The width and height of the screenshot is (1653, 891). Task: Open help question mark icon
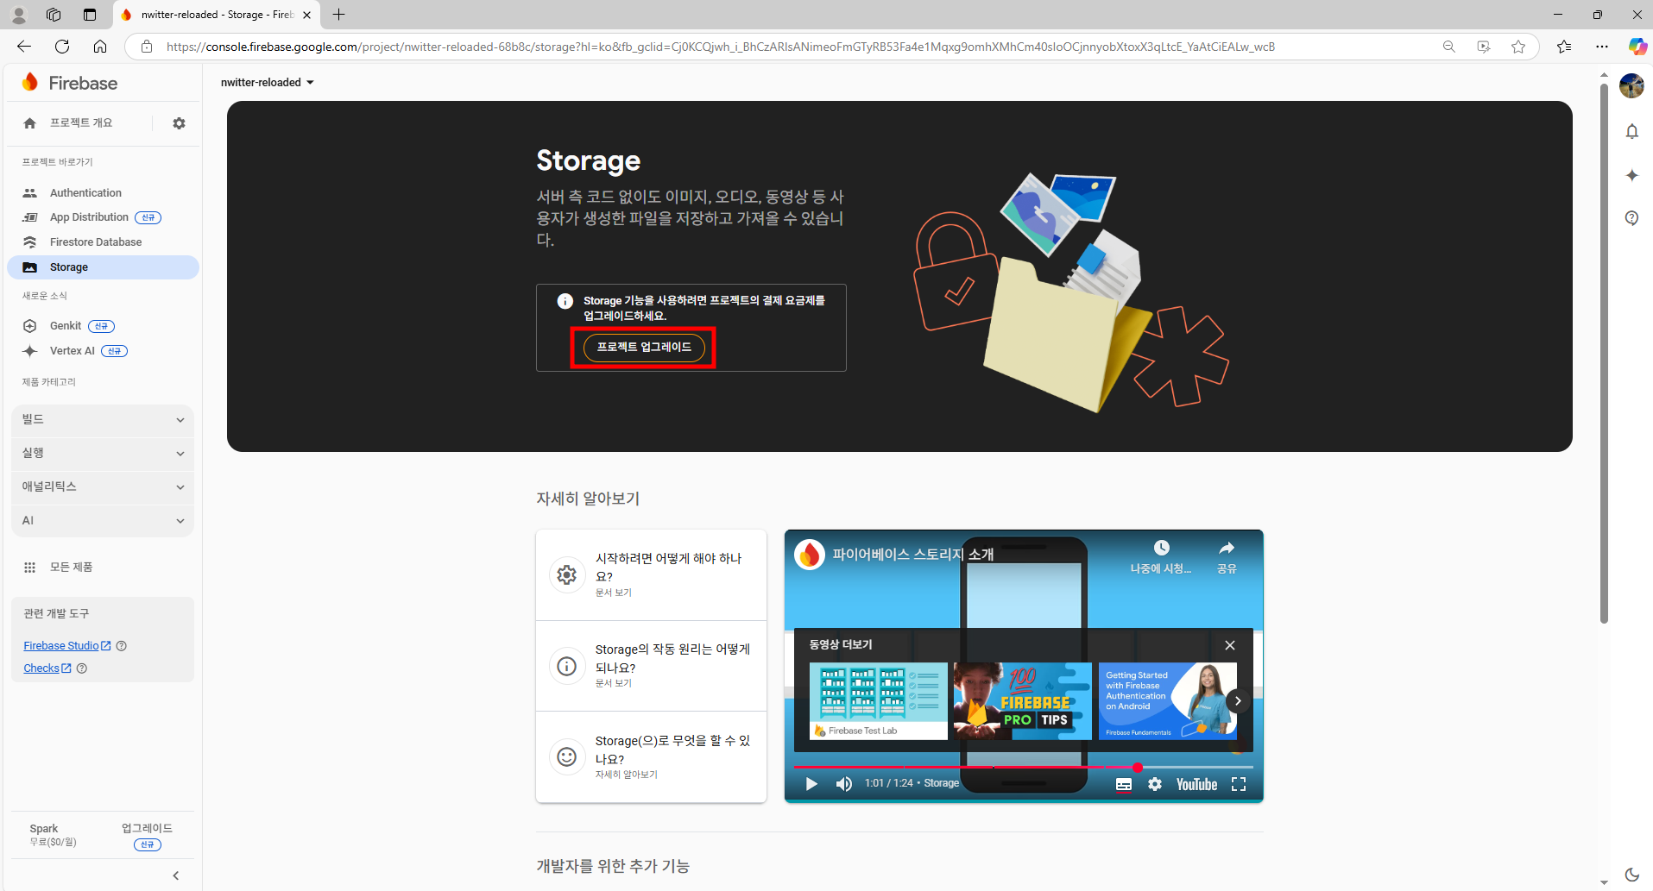(x=1631, y=218)
